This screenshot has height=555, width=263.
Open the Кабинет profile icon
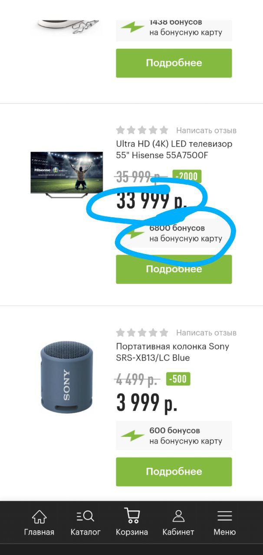(x=178, y=516)
